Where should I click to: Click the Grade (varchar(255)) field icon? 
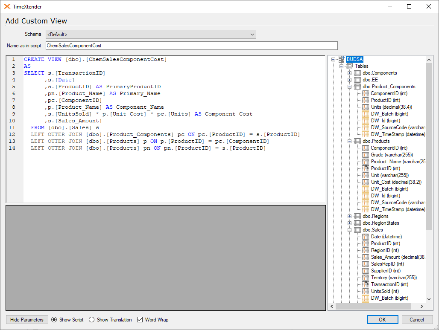[366, 155]
